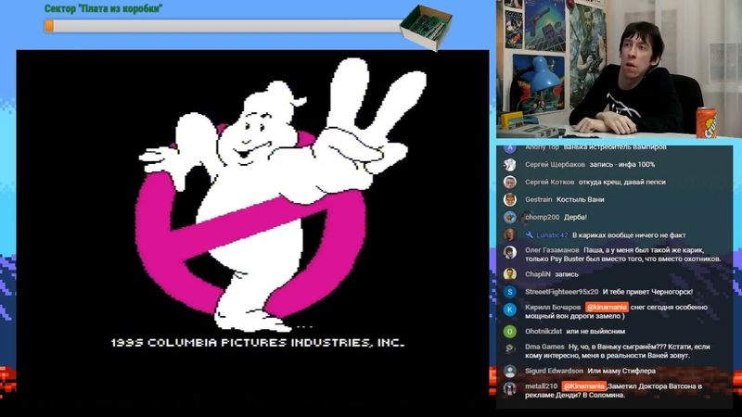Click the Dma Games username
This screenshot has width=742, height=417.
point(545,347)
